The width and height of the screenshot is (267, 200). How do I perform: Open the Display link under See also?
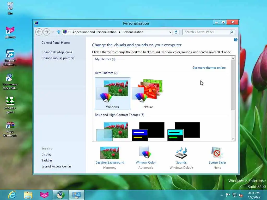[46, 154]
